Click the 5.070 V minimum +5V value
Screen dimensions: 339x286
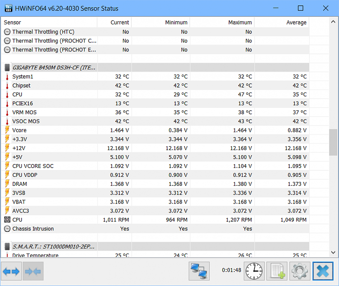tap(178, 157)
